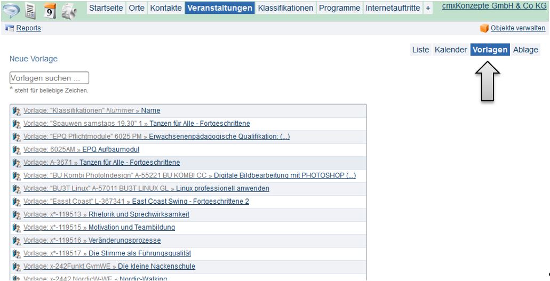550x281 pixels.
Task: Focus the Vorlagen suchen search field
Action: (49, 78)
